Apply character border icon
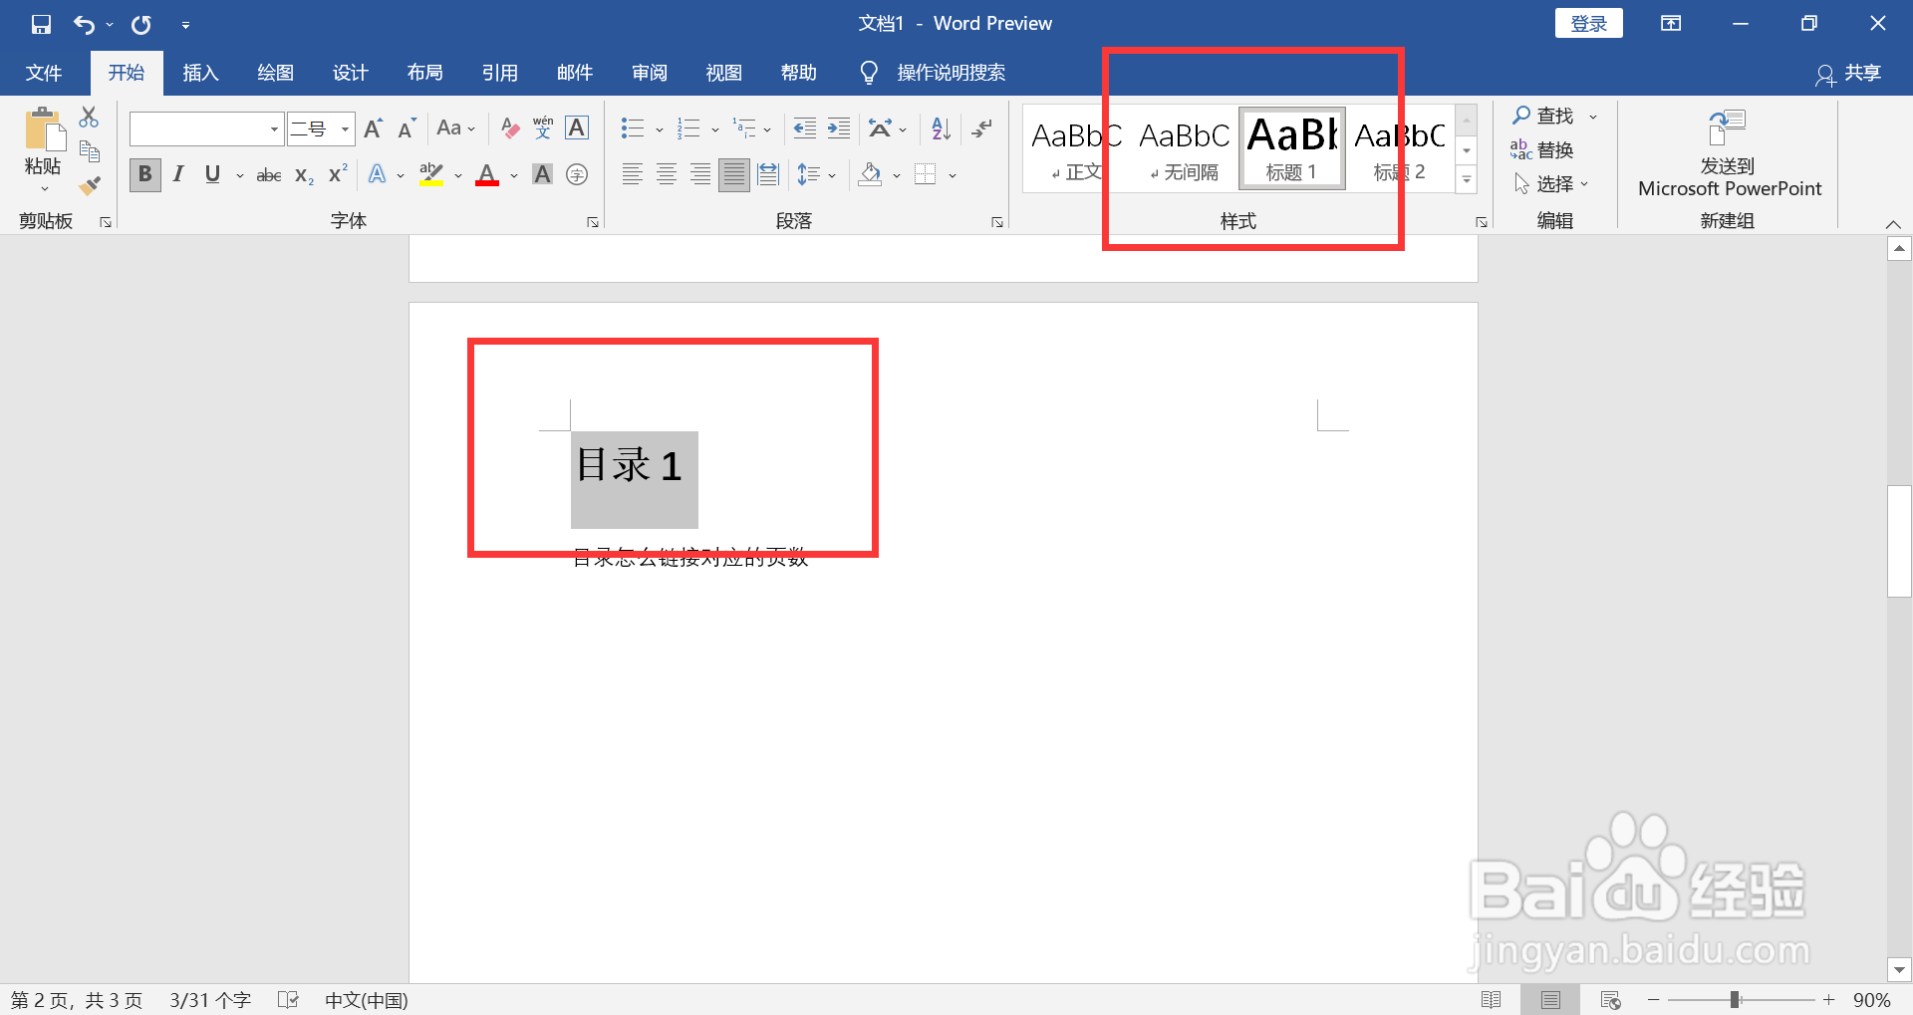Image resolution: width=1913 pixels, height=1015 pixels. tap(577, 127)
